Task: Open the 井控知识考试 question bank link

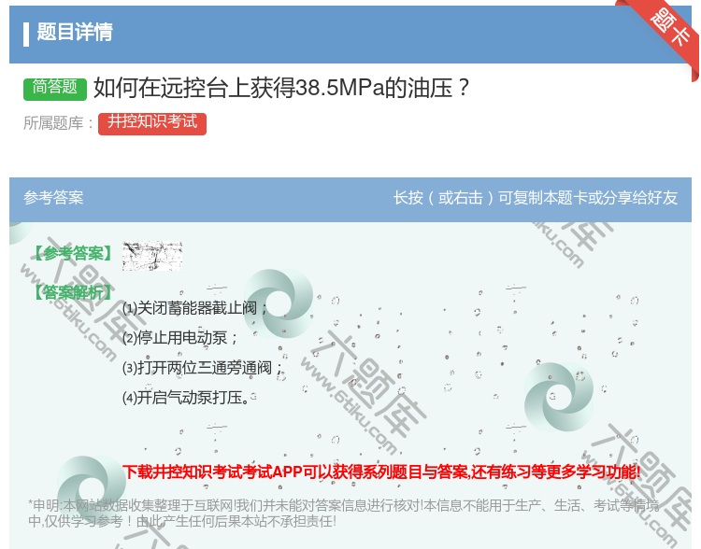Action: pos(152,123)
